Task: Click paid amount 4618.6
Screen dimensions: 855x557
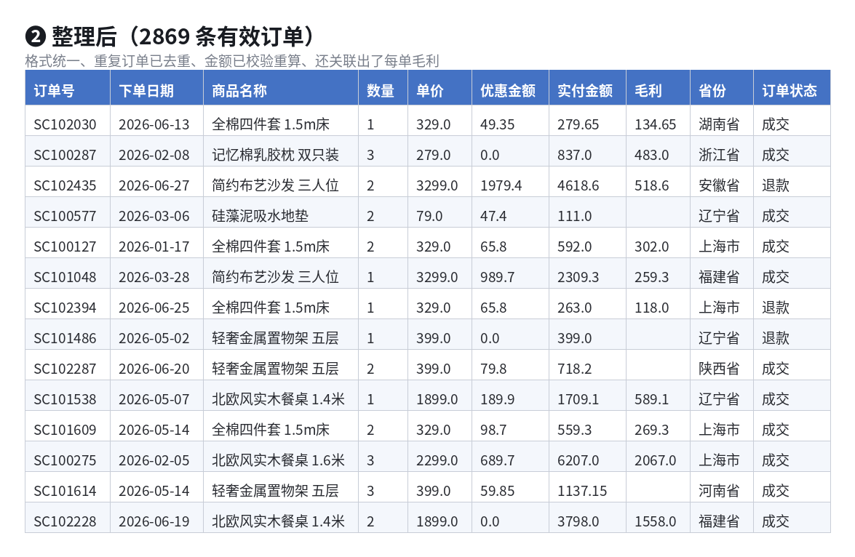Action: click(x=578, y=186)
